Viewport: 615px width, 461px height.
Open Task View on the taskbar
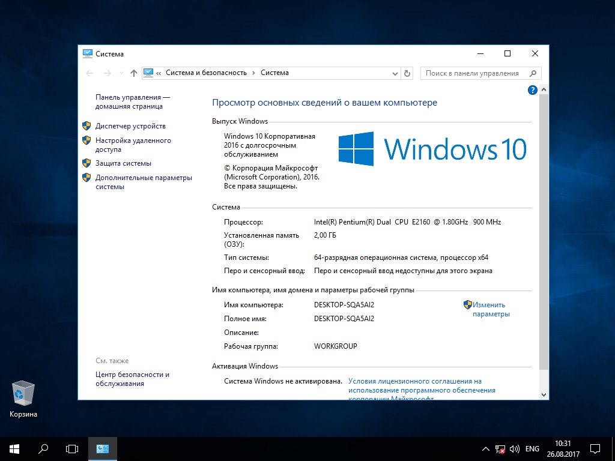click(72, 449)
